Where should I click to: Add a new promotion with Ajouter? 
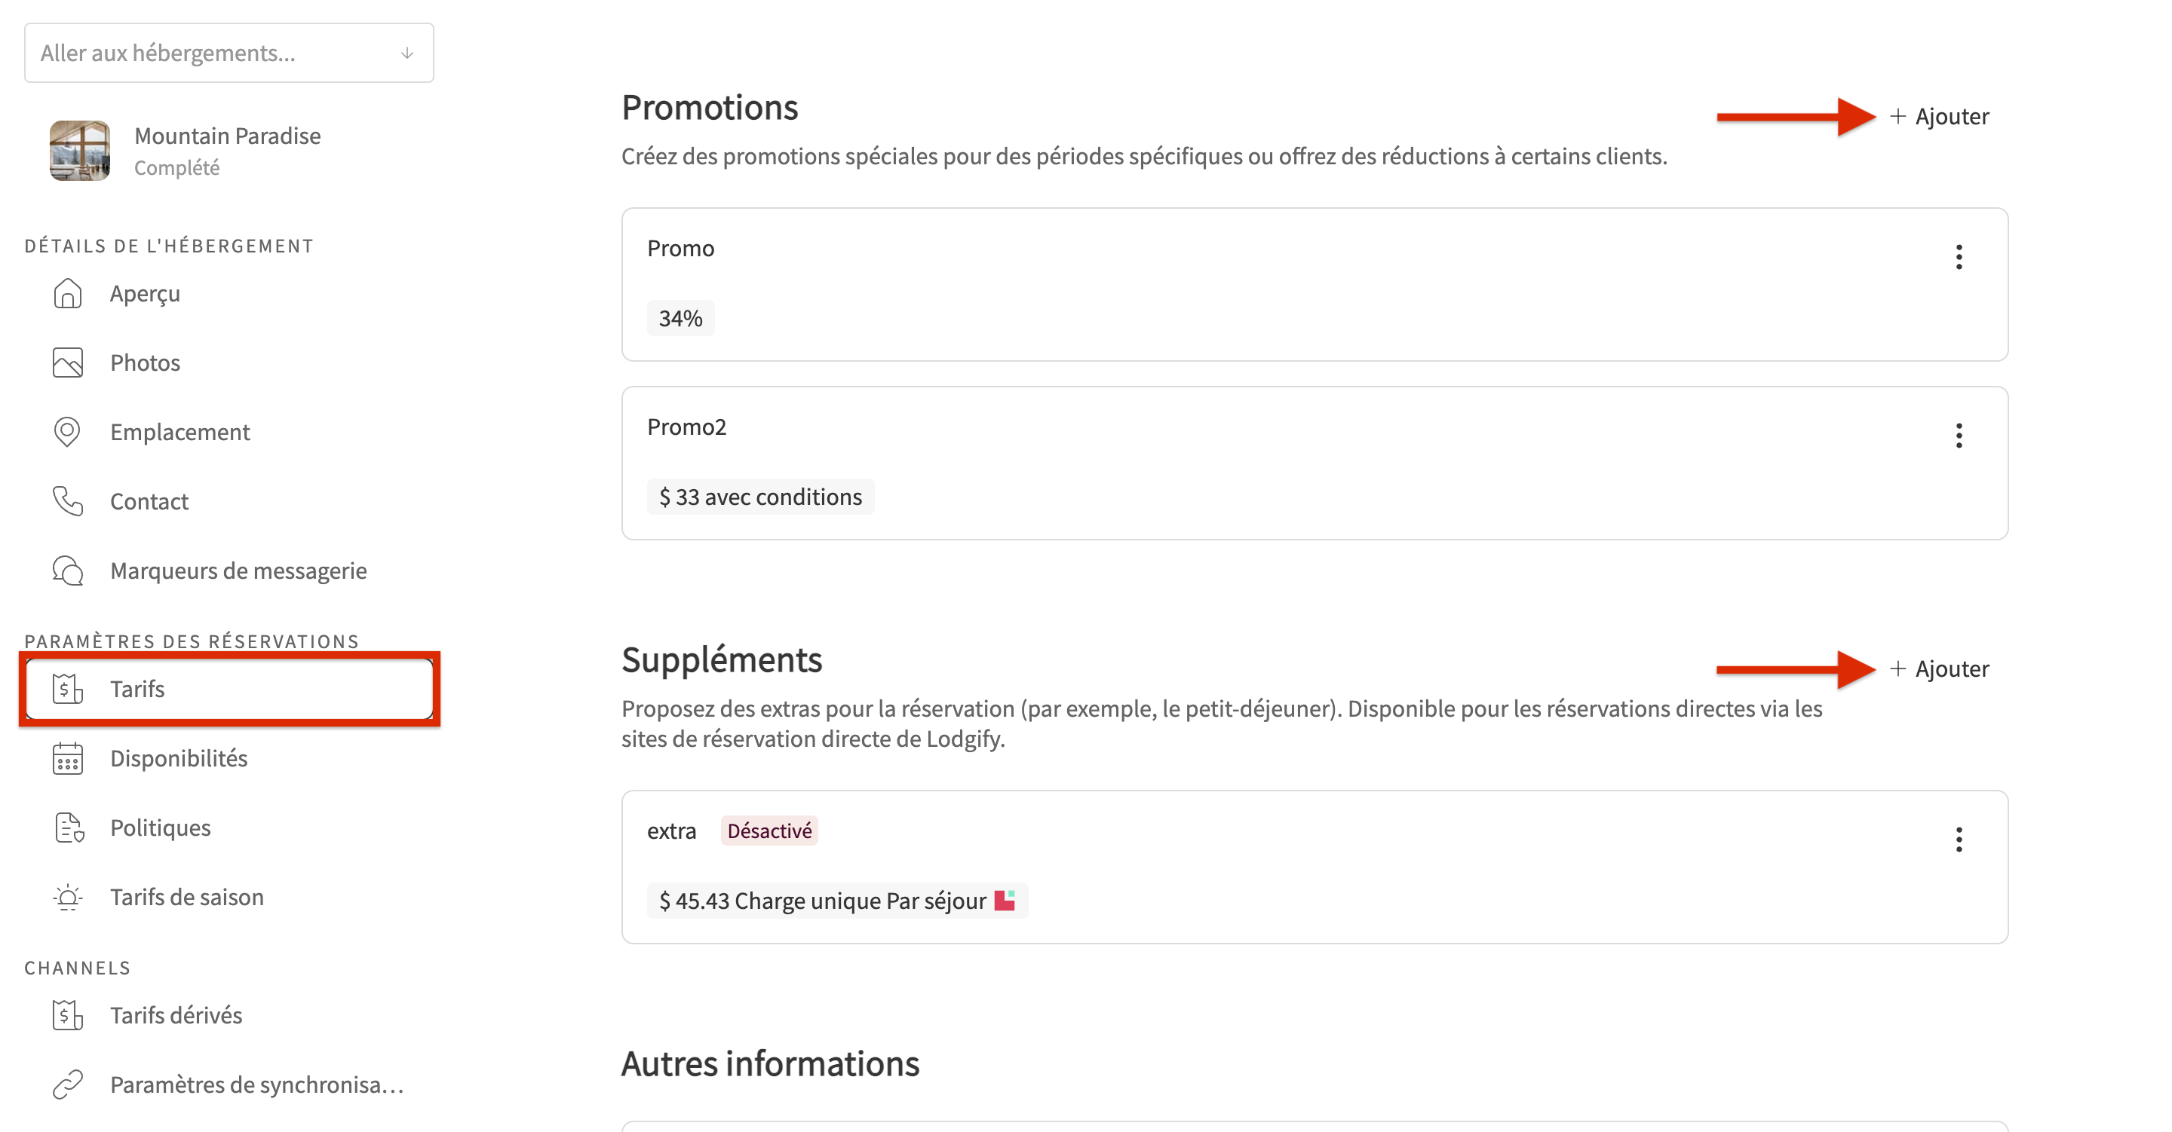point(1939,116)
